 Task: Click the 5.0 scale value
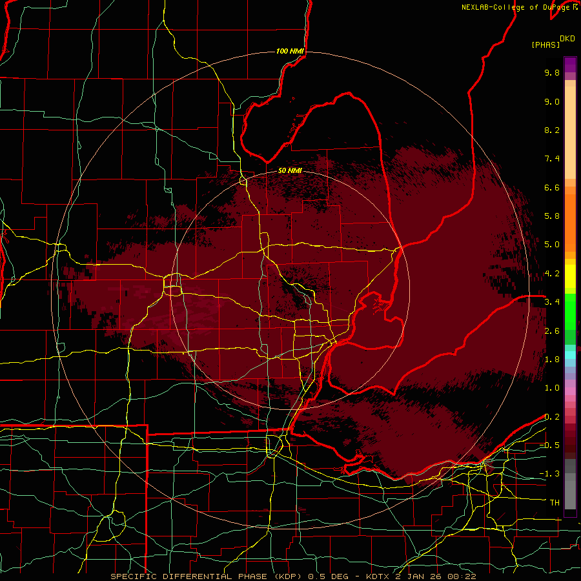552,245
